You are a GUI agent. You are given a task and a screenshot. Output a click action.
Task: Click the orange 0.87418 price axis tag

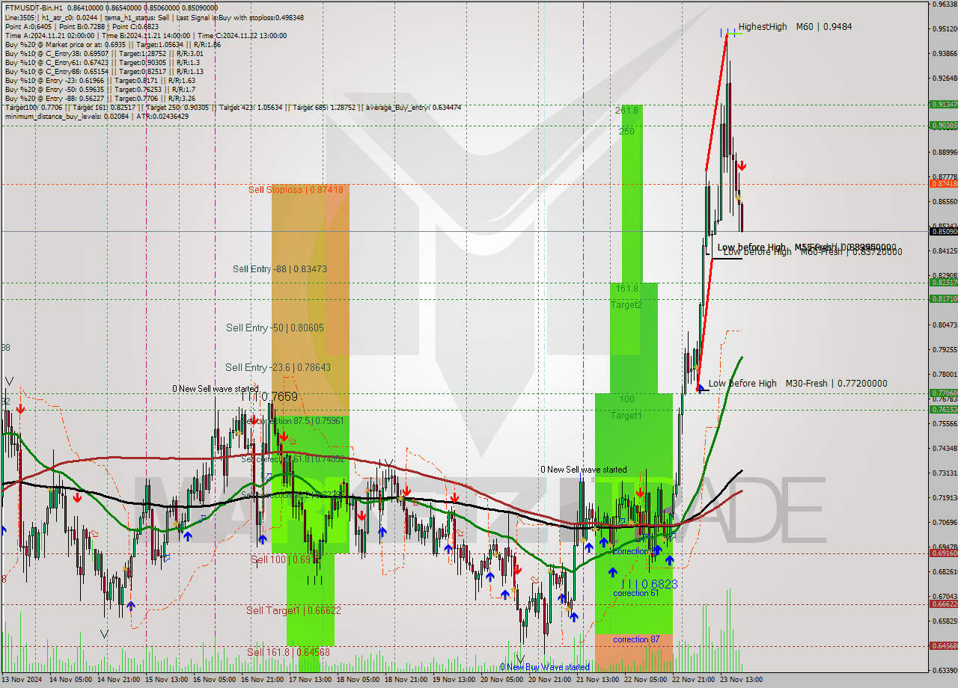click(x=943, y=183)
